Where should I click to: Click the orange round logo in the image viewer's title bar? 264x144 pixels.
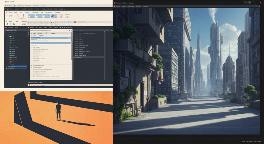pyautogui.click(x=115, y=3)
